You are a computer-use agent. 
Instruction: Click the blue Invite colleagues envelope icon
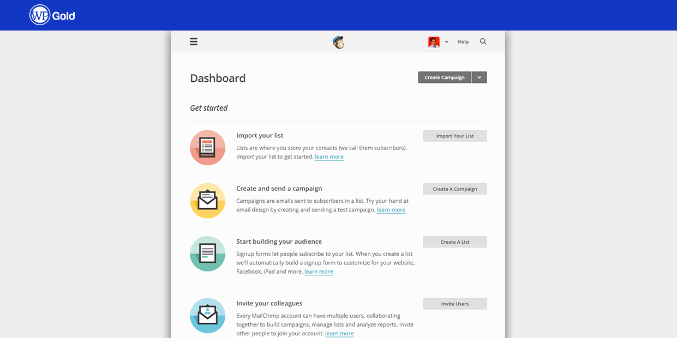(x=207, y=315)
